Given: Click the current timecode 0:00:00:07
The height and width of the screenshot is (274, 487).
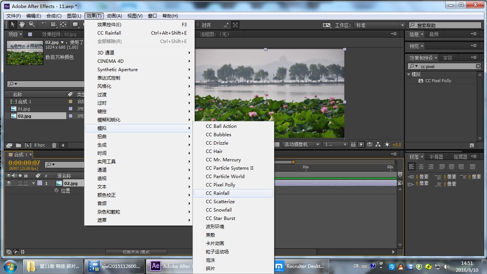Looking at the screenshot, I should tap(24, 162).
